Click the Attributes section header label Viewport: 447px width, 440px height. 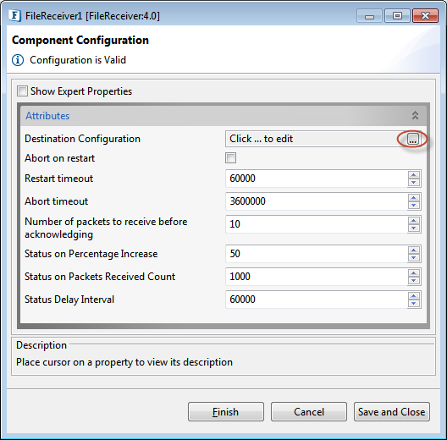[47, 116]
